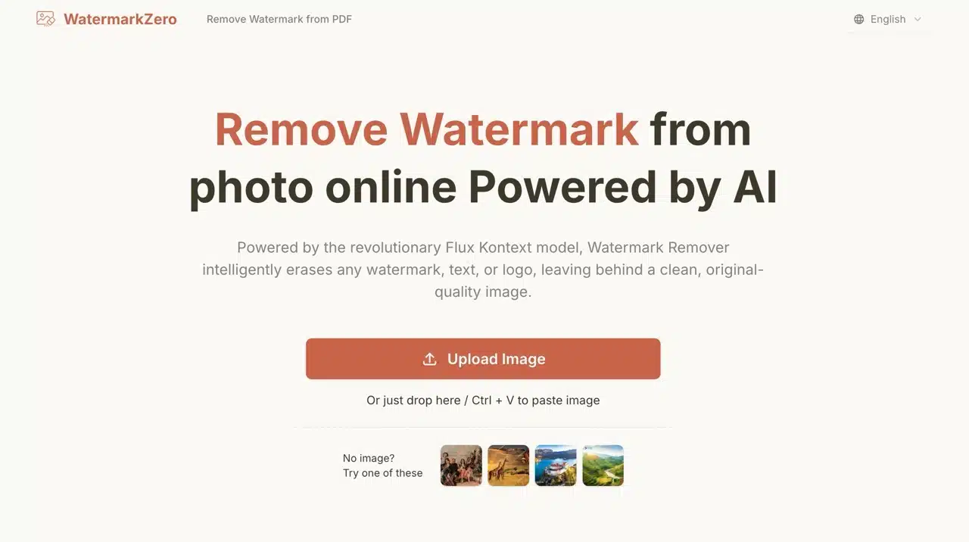Open Remove Watermark from PDF page
This screenshot has width=969, height=542.
click(279, 19)
